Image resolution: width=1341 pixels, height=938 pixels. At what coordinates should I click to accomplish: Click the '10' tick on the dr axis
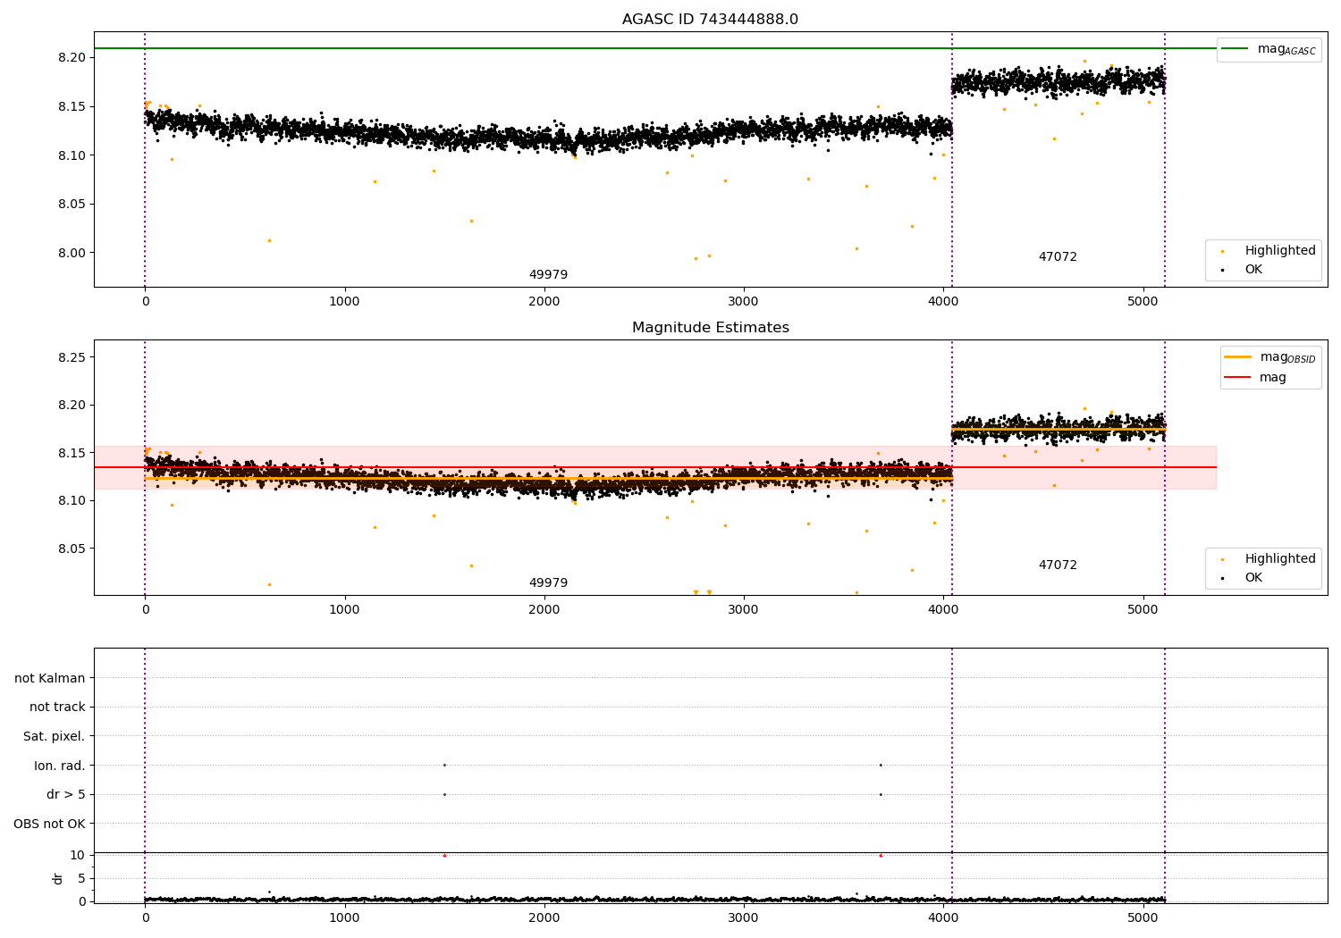(78, 855)
